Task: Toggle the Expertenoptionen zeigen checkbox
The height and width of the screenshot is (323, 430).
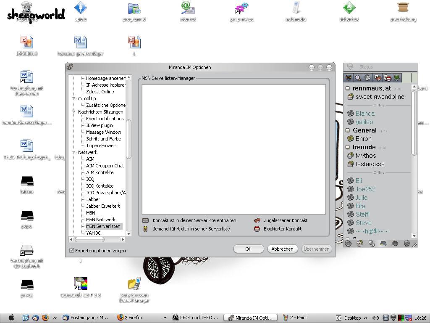Action: click(x=72, y=251)
